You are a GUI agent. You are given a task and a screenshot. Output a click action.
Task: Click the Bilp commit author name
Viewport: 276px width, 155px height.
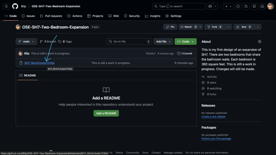(x=27, y=53)
